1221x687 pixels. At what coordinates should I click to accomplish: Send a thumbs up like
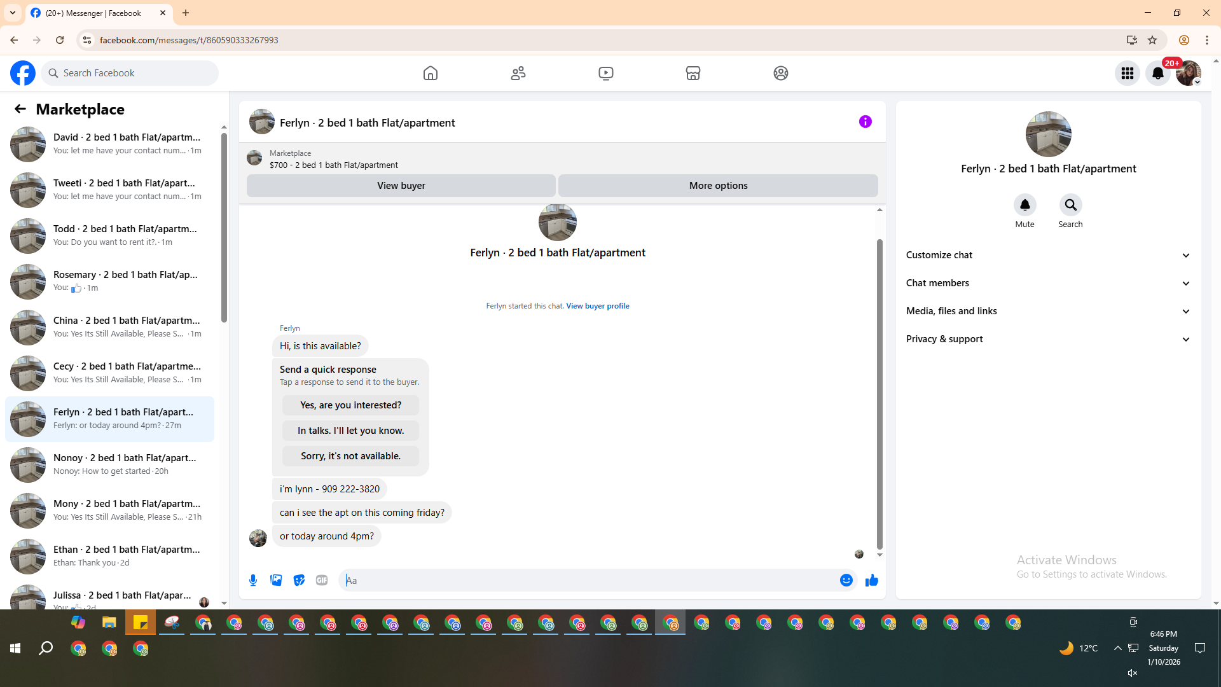tap(871, 580)
